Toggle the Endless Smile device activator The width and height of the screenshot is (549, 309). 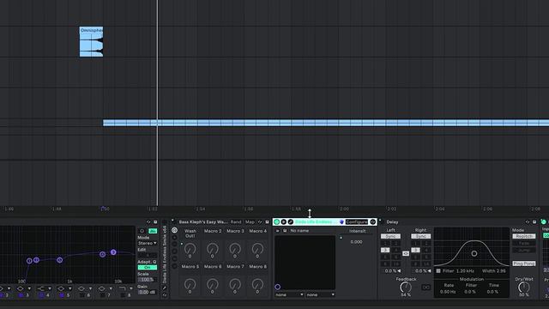[276, 221]
